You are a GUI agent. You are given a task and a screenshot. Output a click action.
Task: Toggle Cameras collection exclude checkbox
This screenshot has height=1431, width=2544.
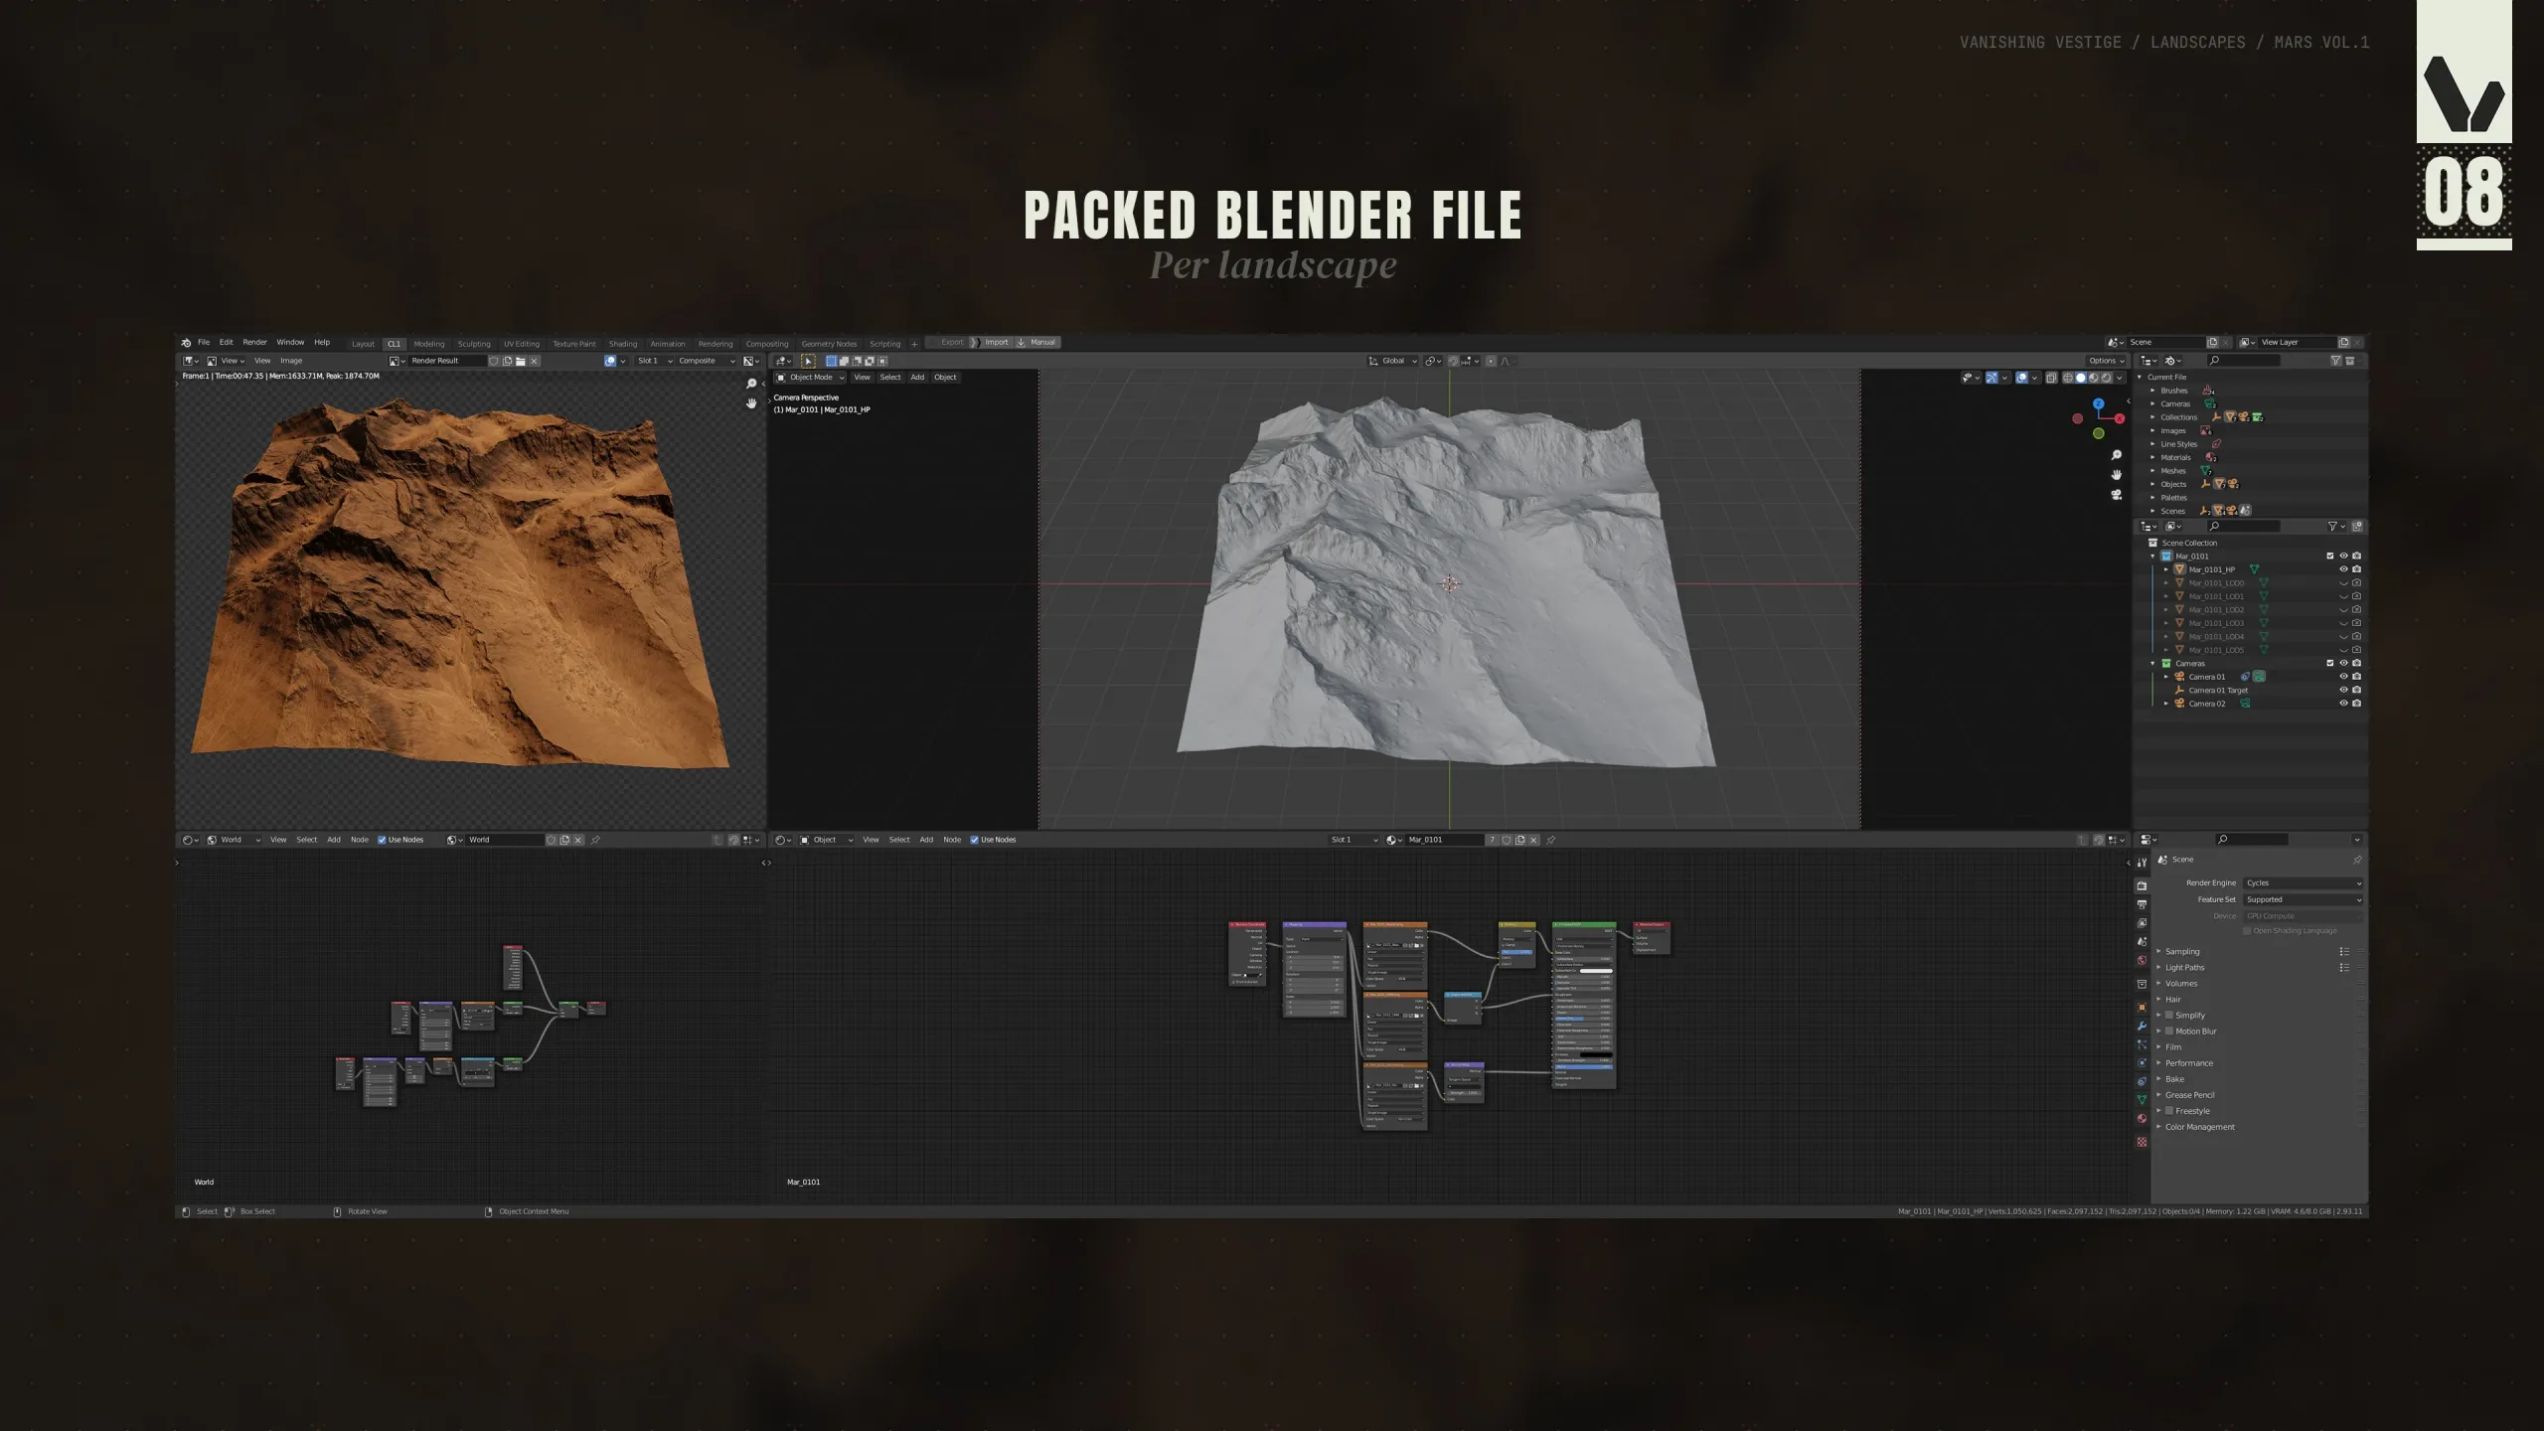pos(2329,663)
